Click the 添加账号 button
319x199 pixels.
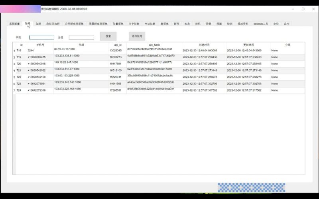pyautogui.click(x=137, y=36)
